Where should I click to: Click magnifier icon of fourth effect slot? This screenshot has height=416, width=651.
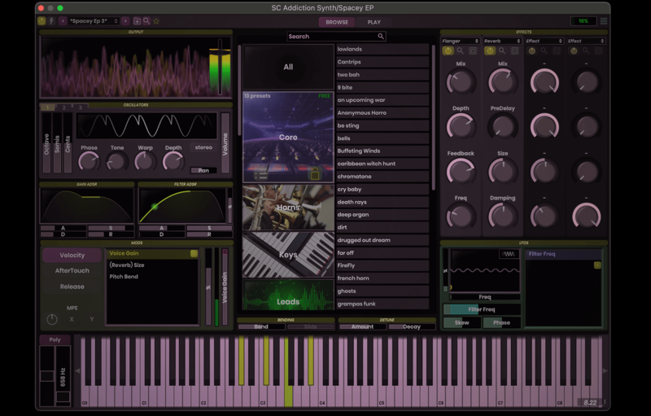(586, 50)
